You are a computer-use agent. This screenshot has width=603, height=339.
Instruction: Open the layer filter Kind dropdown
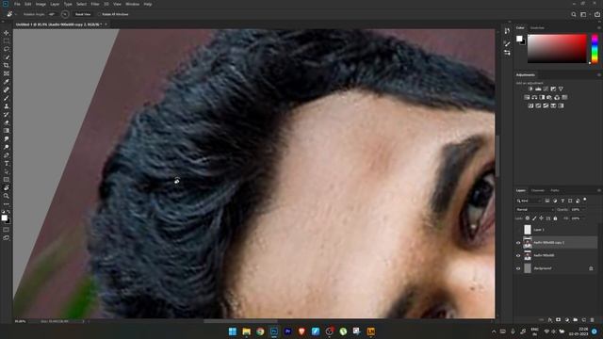530,201
